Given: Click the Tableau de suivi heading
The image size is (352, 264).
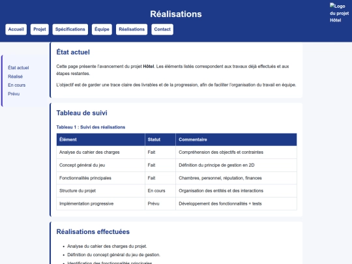Looking at the screenshot, I should 81,113.
